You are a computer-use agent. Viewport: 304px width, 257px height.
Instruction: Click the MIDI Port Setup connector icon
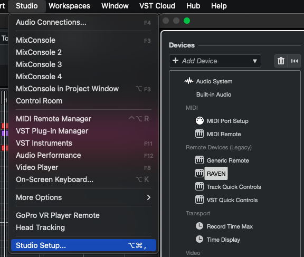[x=199, y=121]
